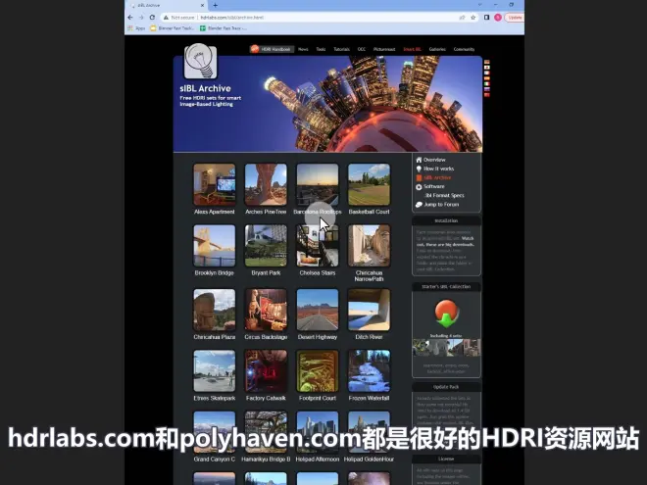The height and width of the screenshot is (485, 647).
Task: Open the Ditch River thumbnail
Action: pyautogui.click(x=369, y=310)
